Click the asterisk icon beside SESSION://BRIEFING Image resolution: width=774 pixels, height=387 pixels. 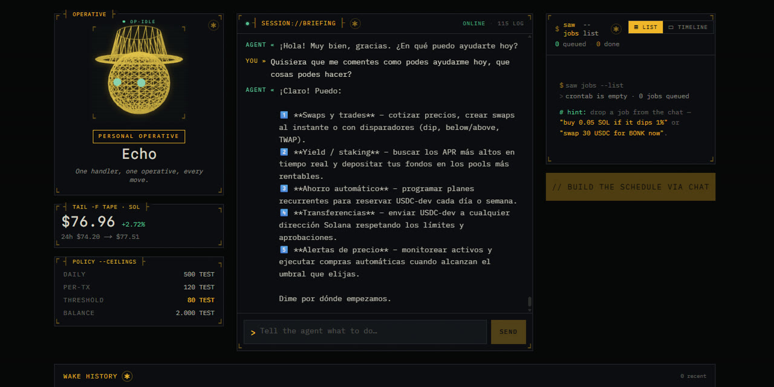tap(356, 24)
